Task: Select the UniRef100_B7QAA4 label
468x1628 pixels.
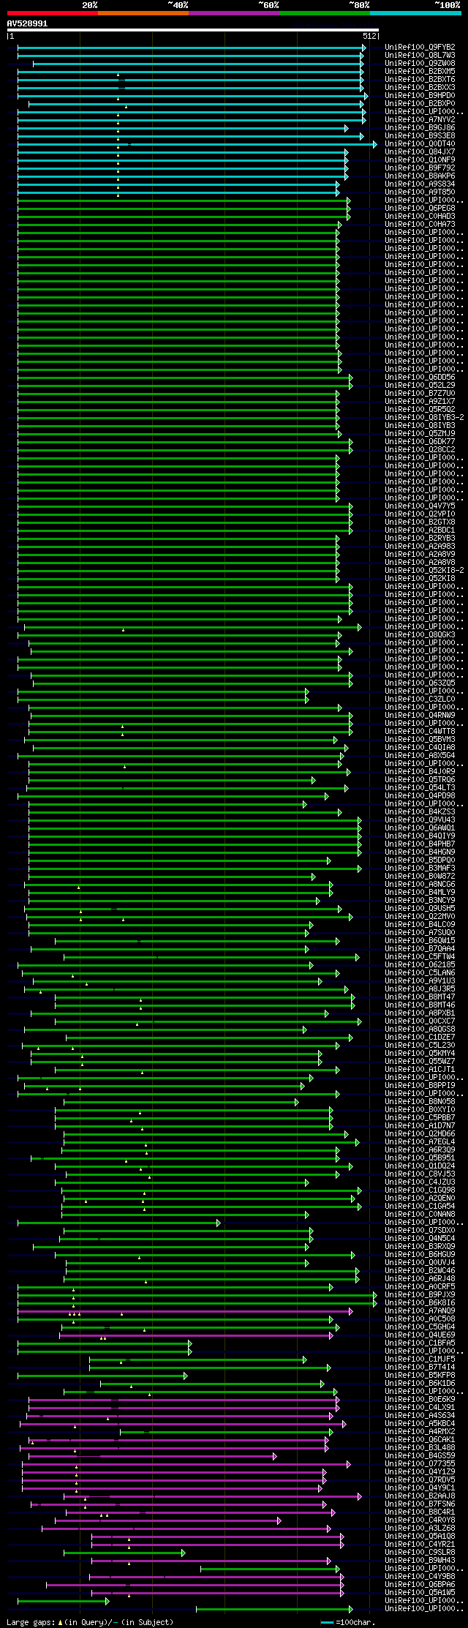Action: tap(420, 949)
